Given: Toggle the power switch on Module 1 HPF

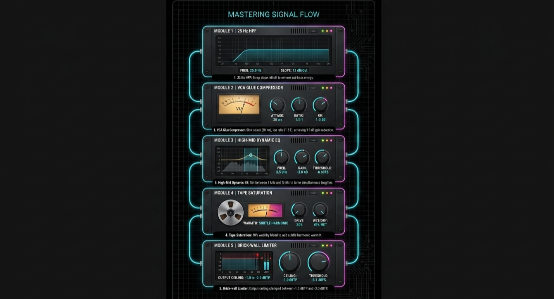Looking at the screenshot, I should [x=313, y=31].
